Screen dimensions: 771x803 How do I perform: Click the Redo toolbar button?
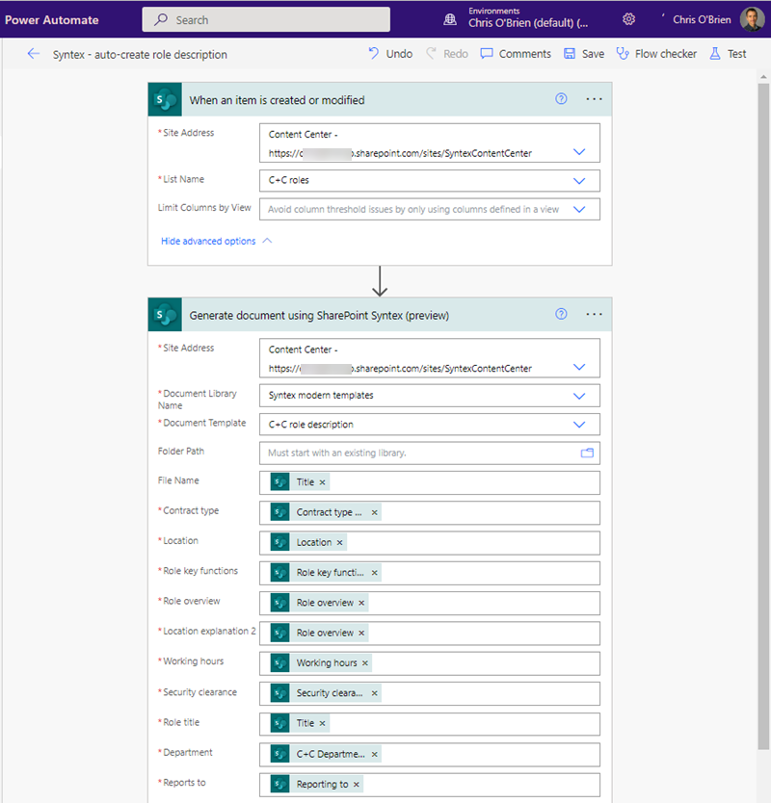447,54
